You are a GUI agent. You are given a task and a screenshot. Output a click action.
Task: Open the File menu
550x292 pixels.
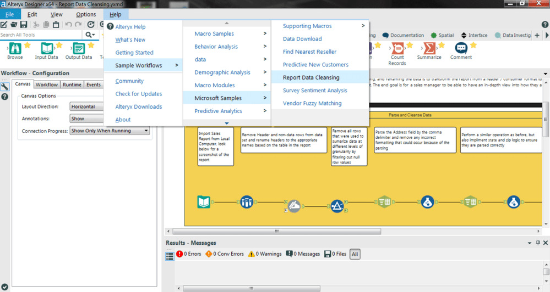pyautogui.click(x=10, y=14)
